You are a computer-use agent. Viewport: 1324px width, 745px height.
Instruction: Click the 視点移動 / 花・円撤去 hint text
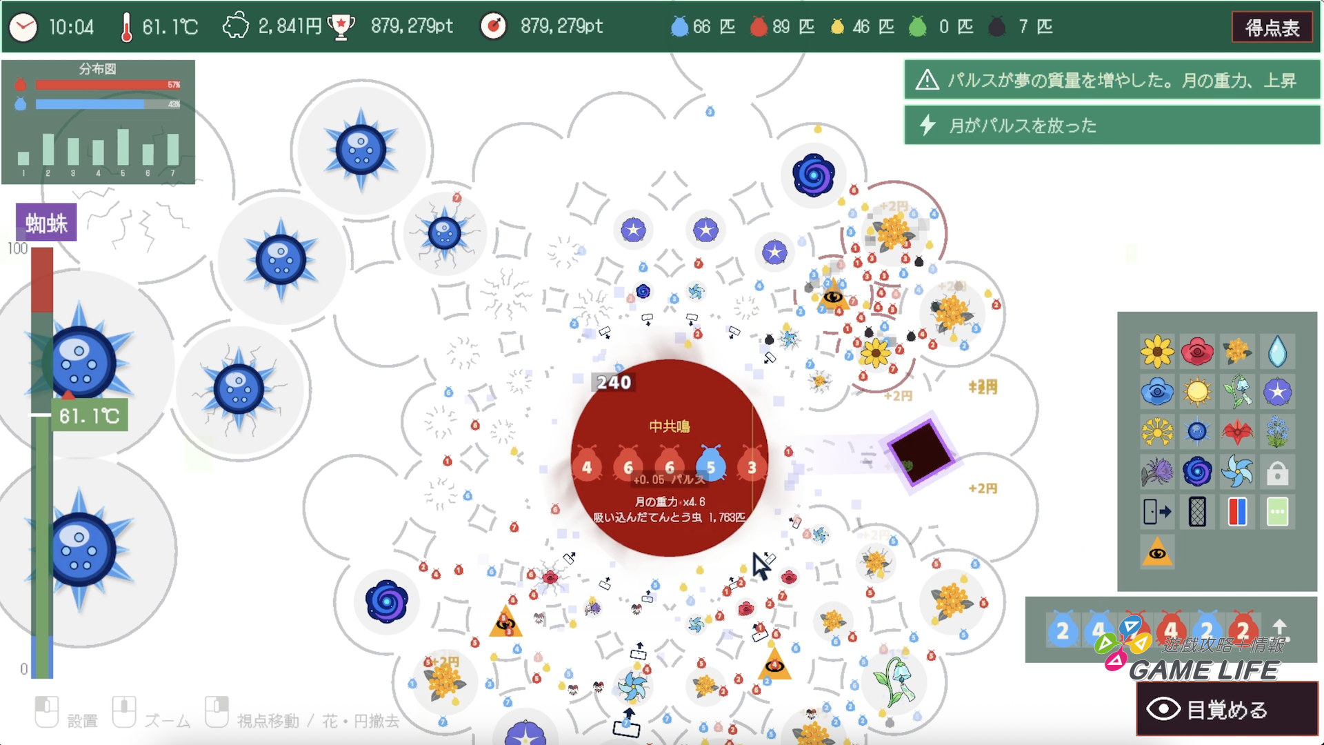[x=318, y=721]
